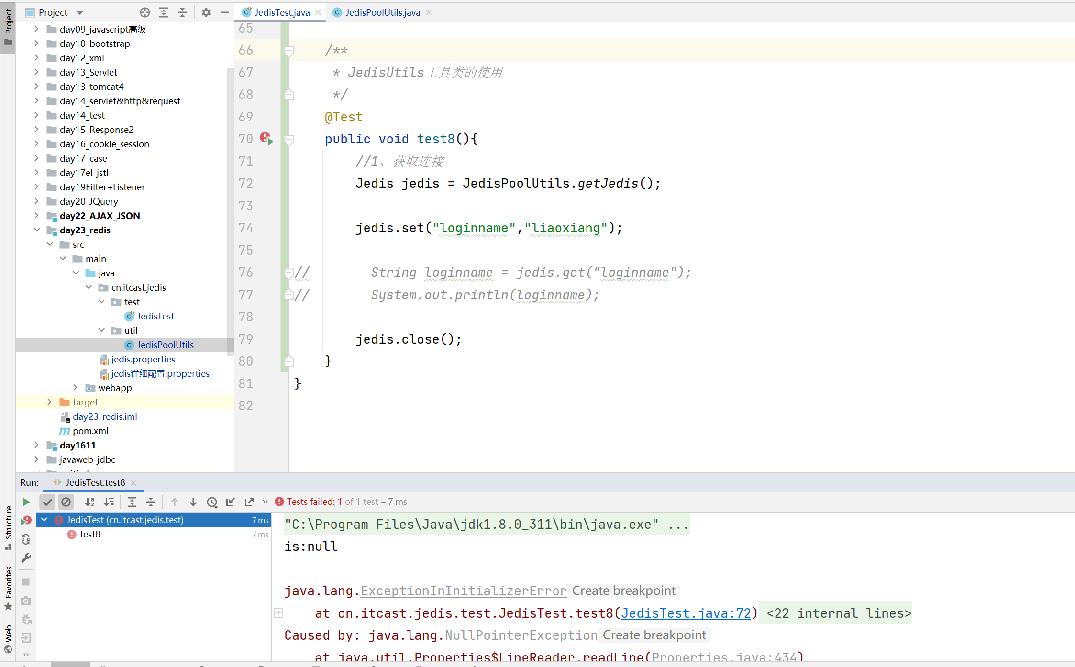The height and width of the screenshot is (667, 1075).
Task: Toggle Show Passed tests checkmark
Action: [47, 502]
